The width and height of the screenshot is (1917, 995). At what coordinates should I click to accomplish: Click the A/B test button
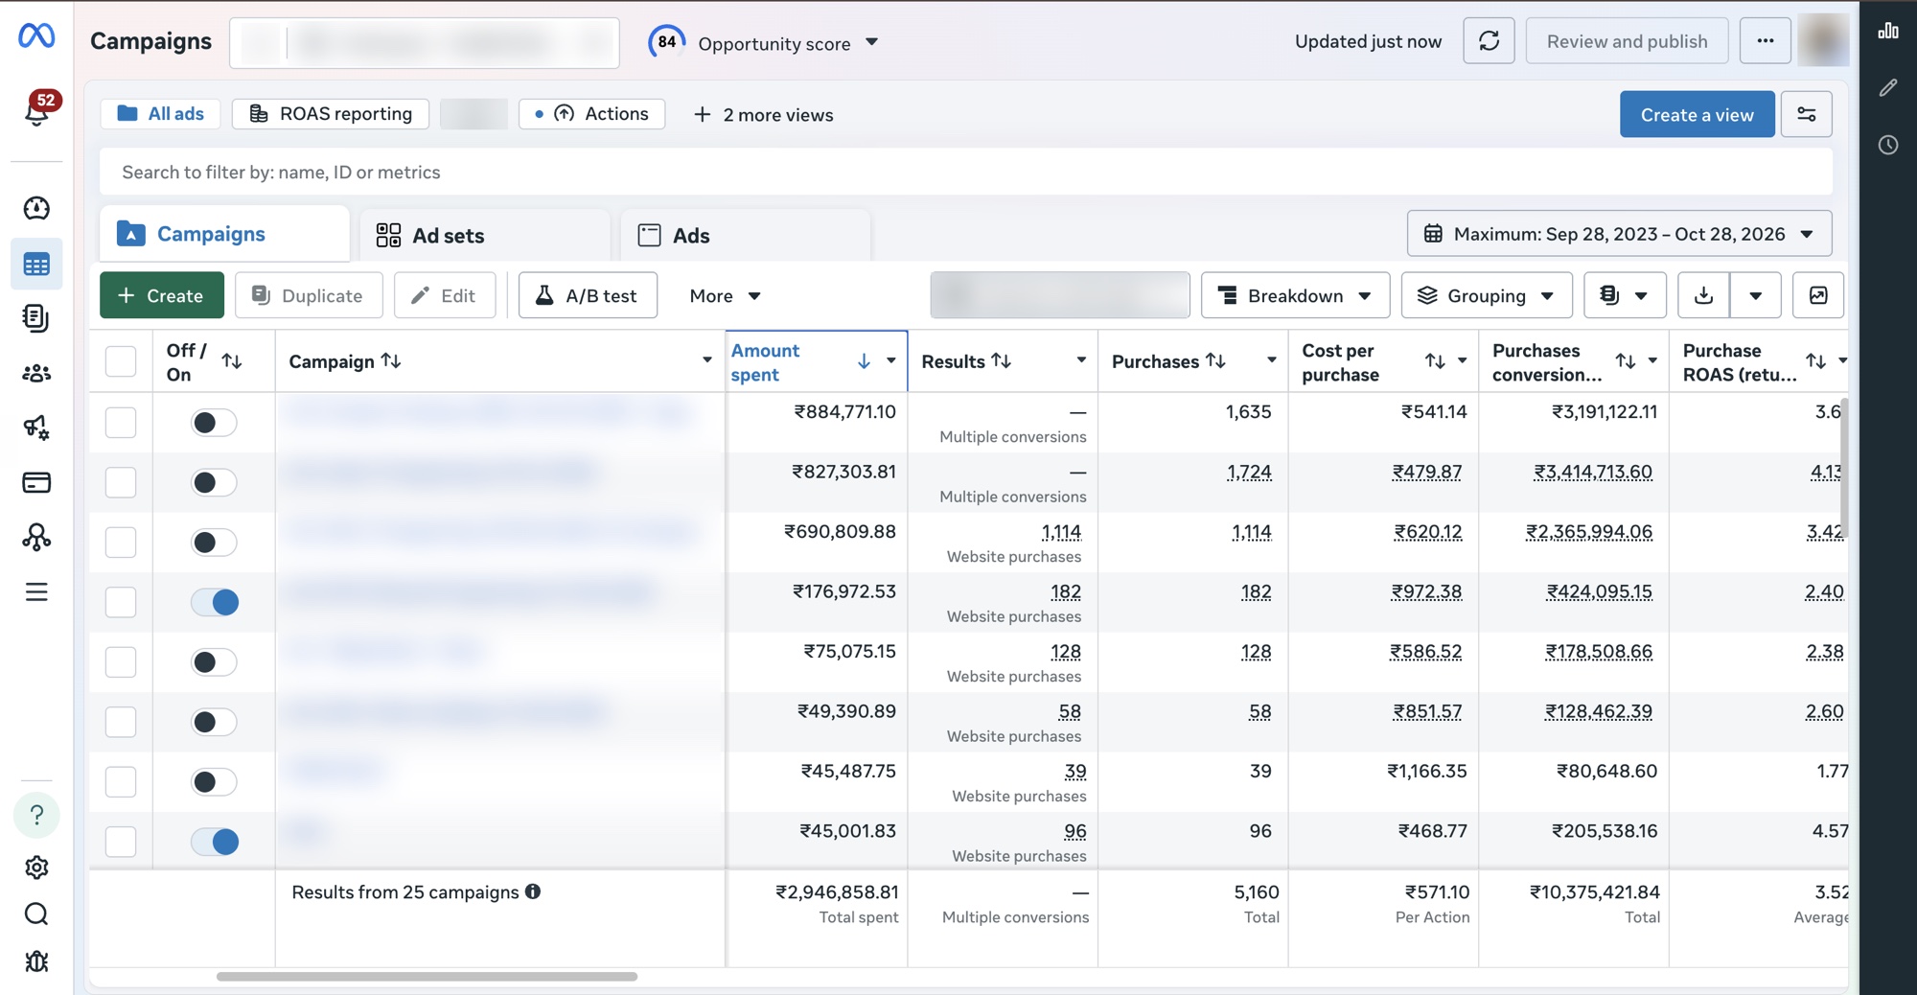click(x=588, y=295)
